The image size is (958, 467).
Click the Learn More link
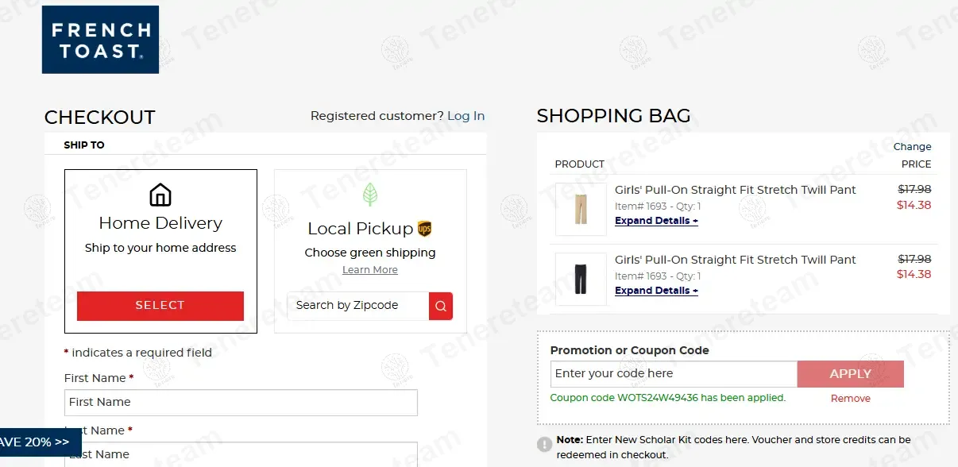(x=370, y=270)
